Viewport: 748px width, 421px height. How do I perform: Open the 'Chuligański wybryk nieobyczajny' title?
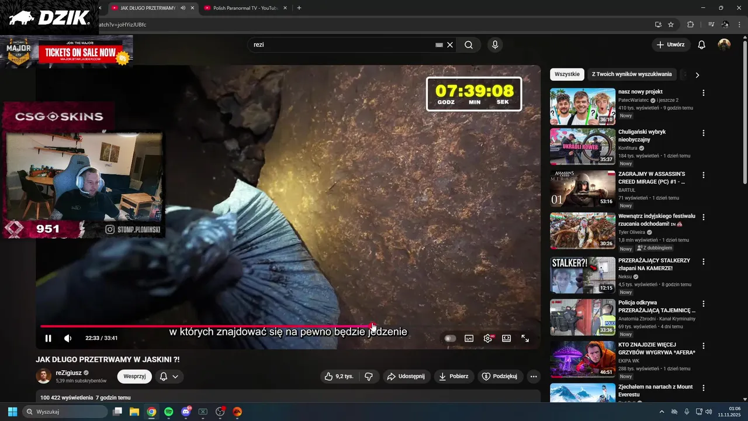642,136
